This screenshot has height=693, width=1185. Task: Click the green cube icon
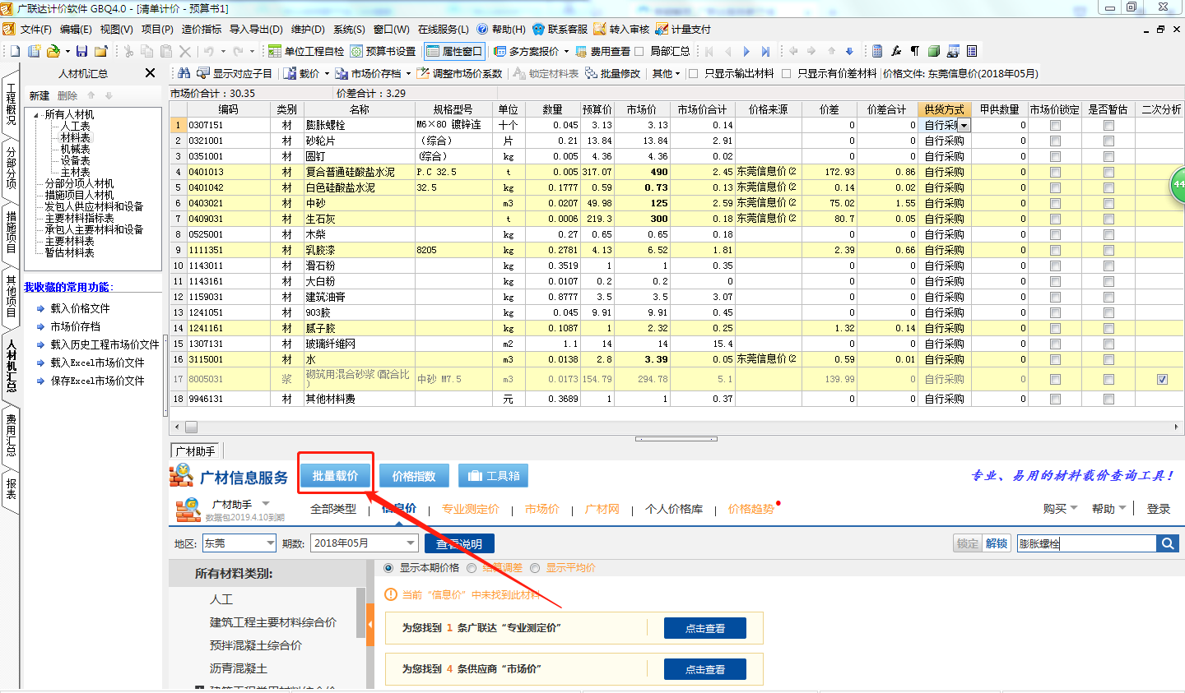point(934,51)
